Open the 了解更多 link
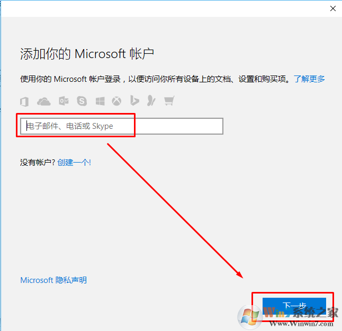The width and height of the screenshot is (342, 331). 309,79
